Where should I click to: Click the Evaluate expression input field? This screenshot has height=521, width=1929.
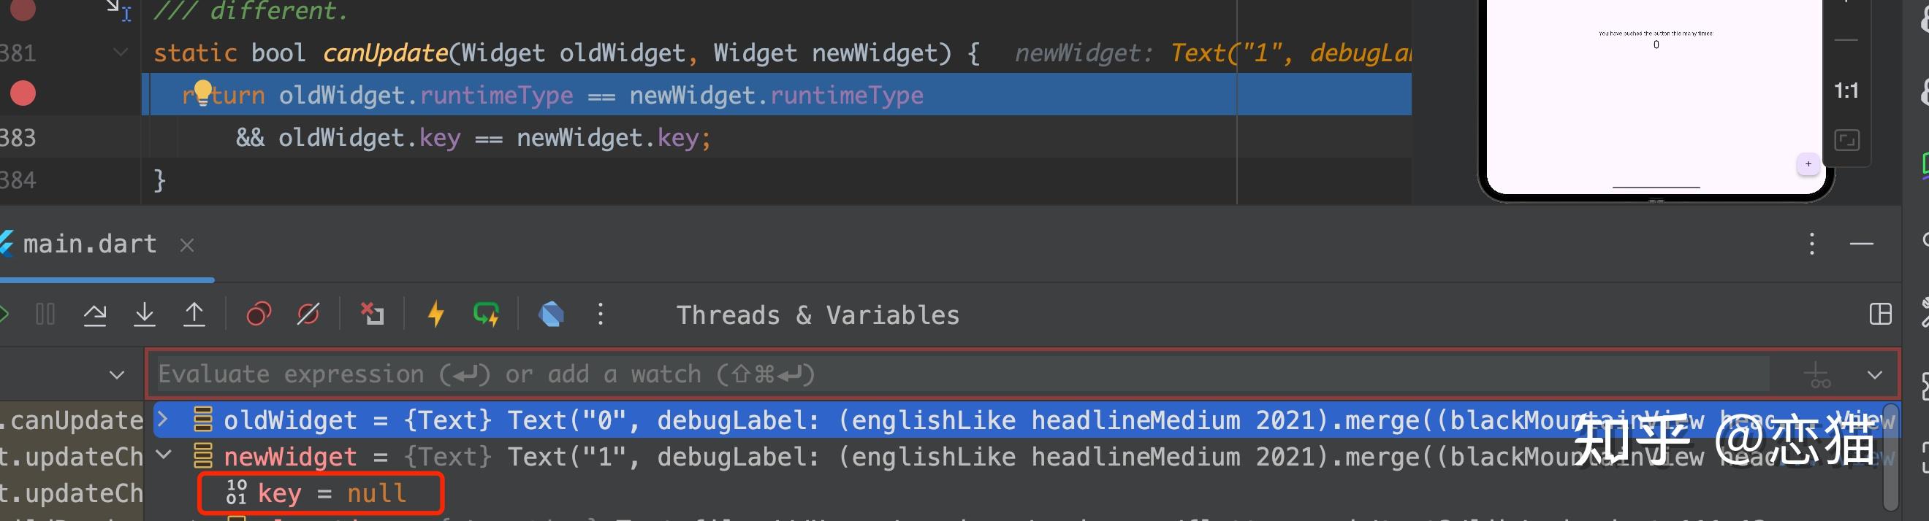click(959, 374)
